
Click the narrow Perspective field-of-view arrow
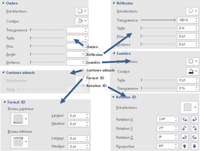pos(184,146)
